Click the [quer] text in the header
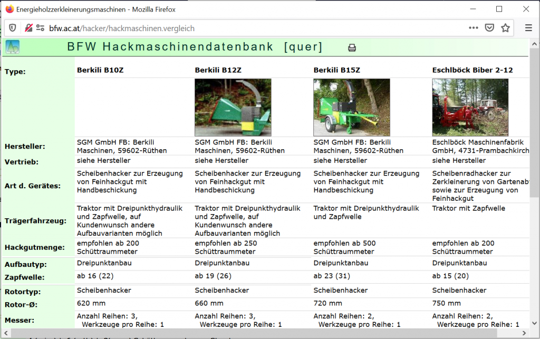This screenshot has width=540, height=339. pos(303,47)
